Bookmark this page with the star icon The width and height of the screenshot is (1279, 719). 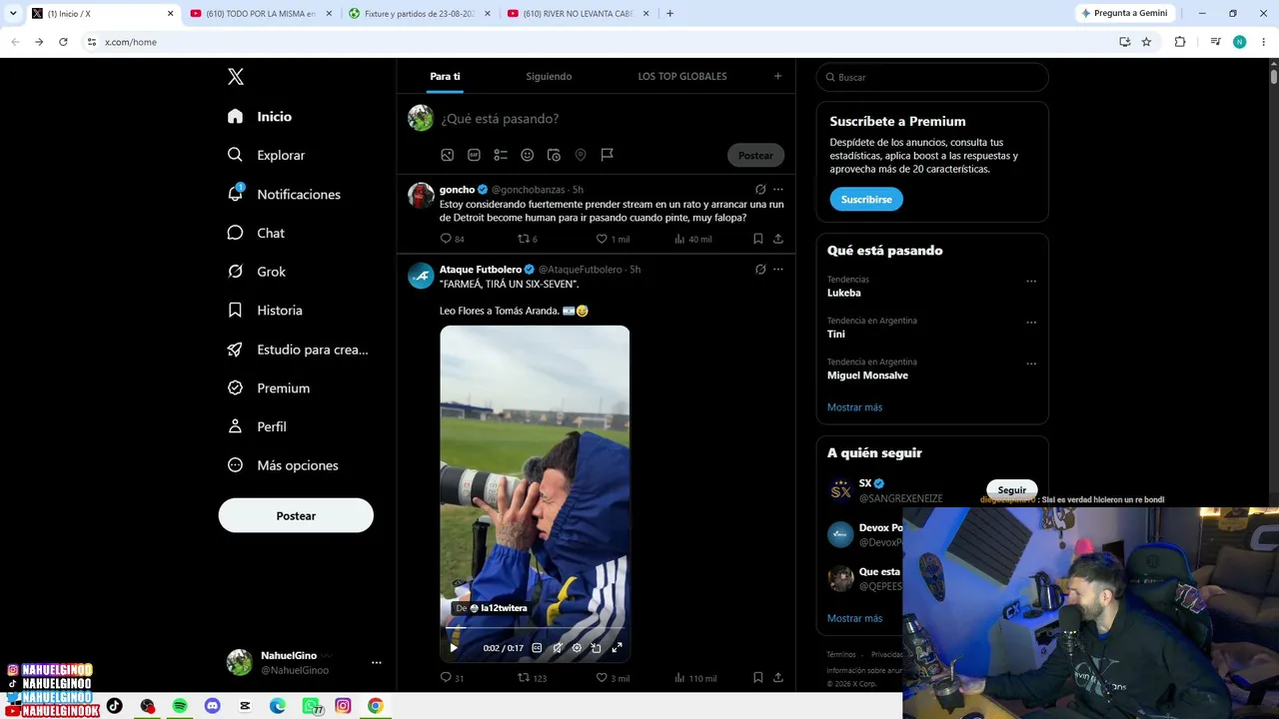(1146, 42)
